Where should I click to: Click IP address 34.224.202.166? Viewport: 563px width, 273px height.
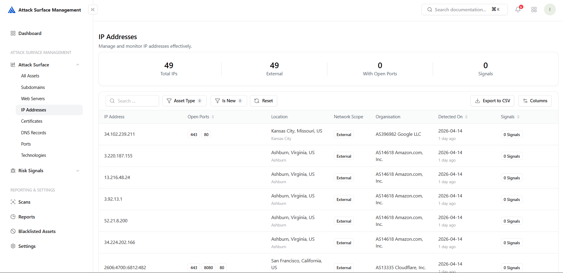click(x=120, y=242)
